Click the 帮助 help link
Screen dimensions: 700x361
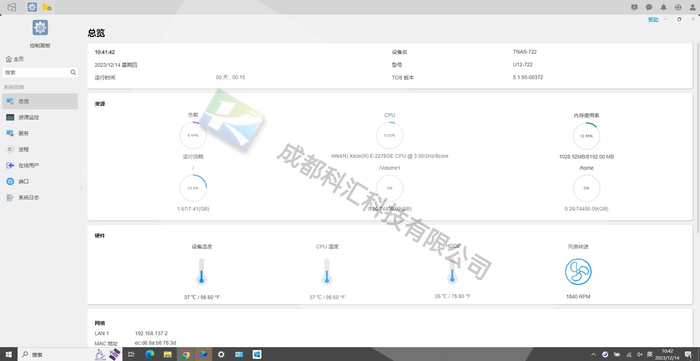click(x=653, y=19)
